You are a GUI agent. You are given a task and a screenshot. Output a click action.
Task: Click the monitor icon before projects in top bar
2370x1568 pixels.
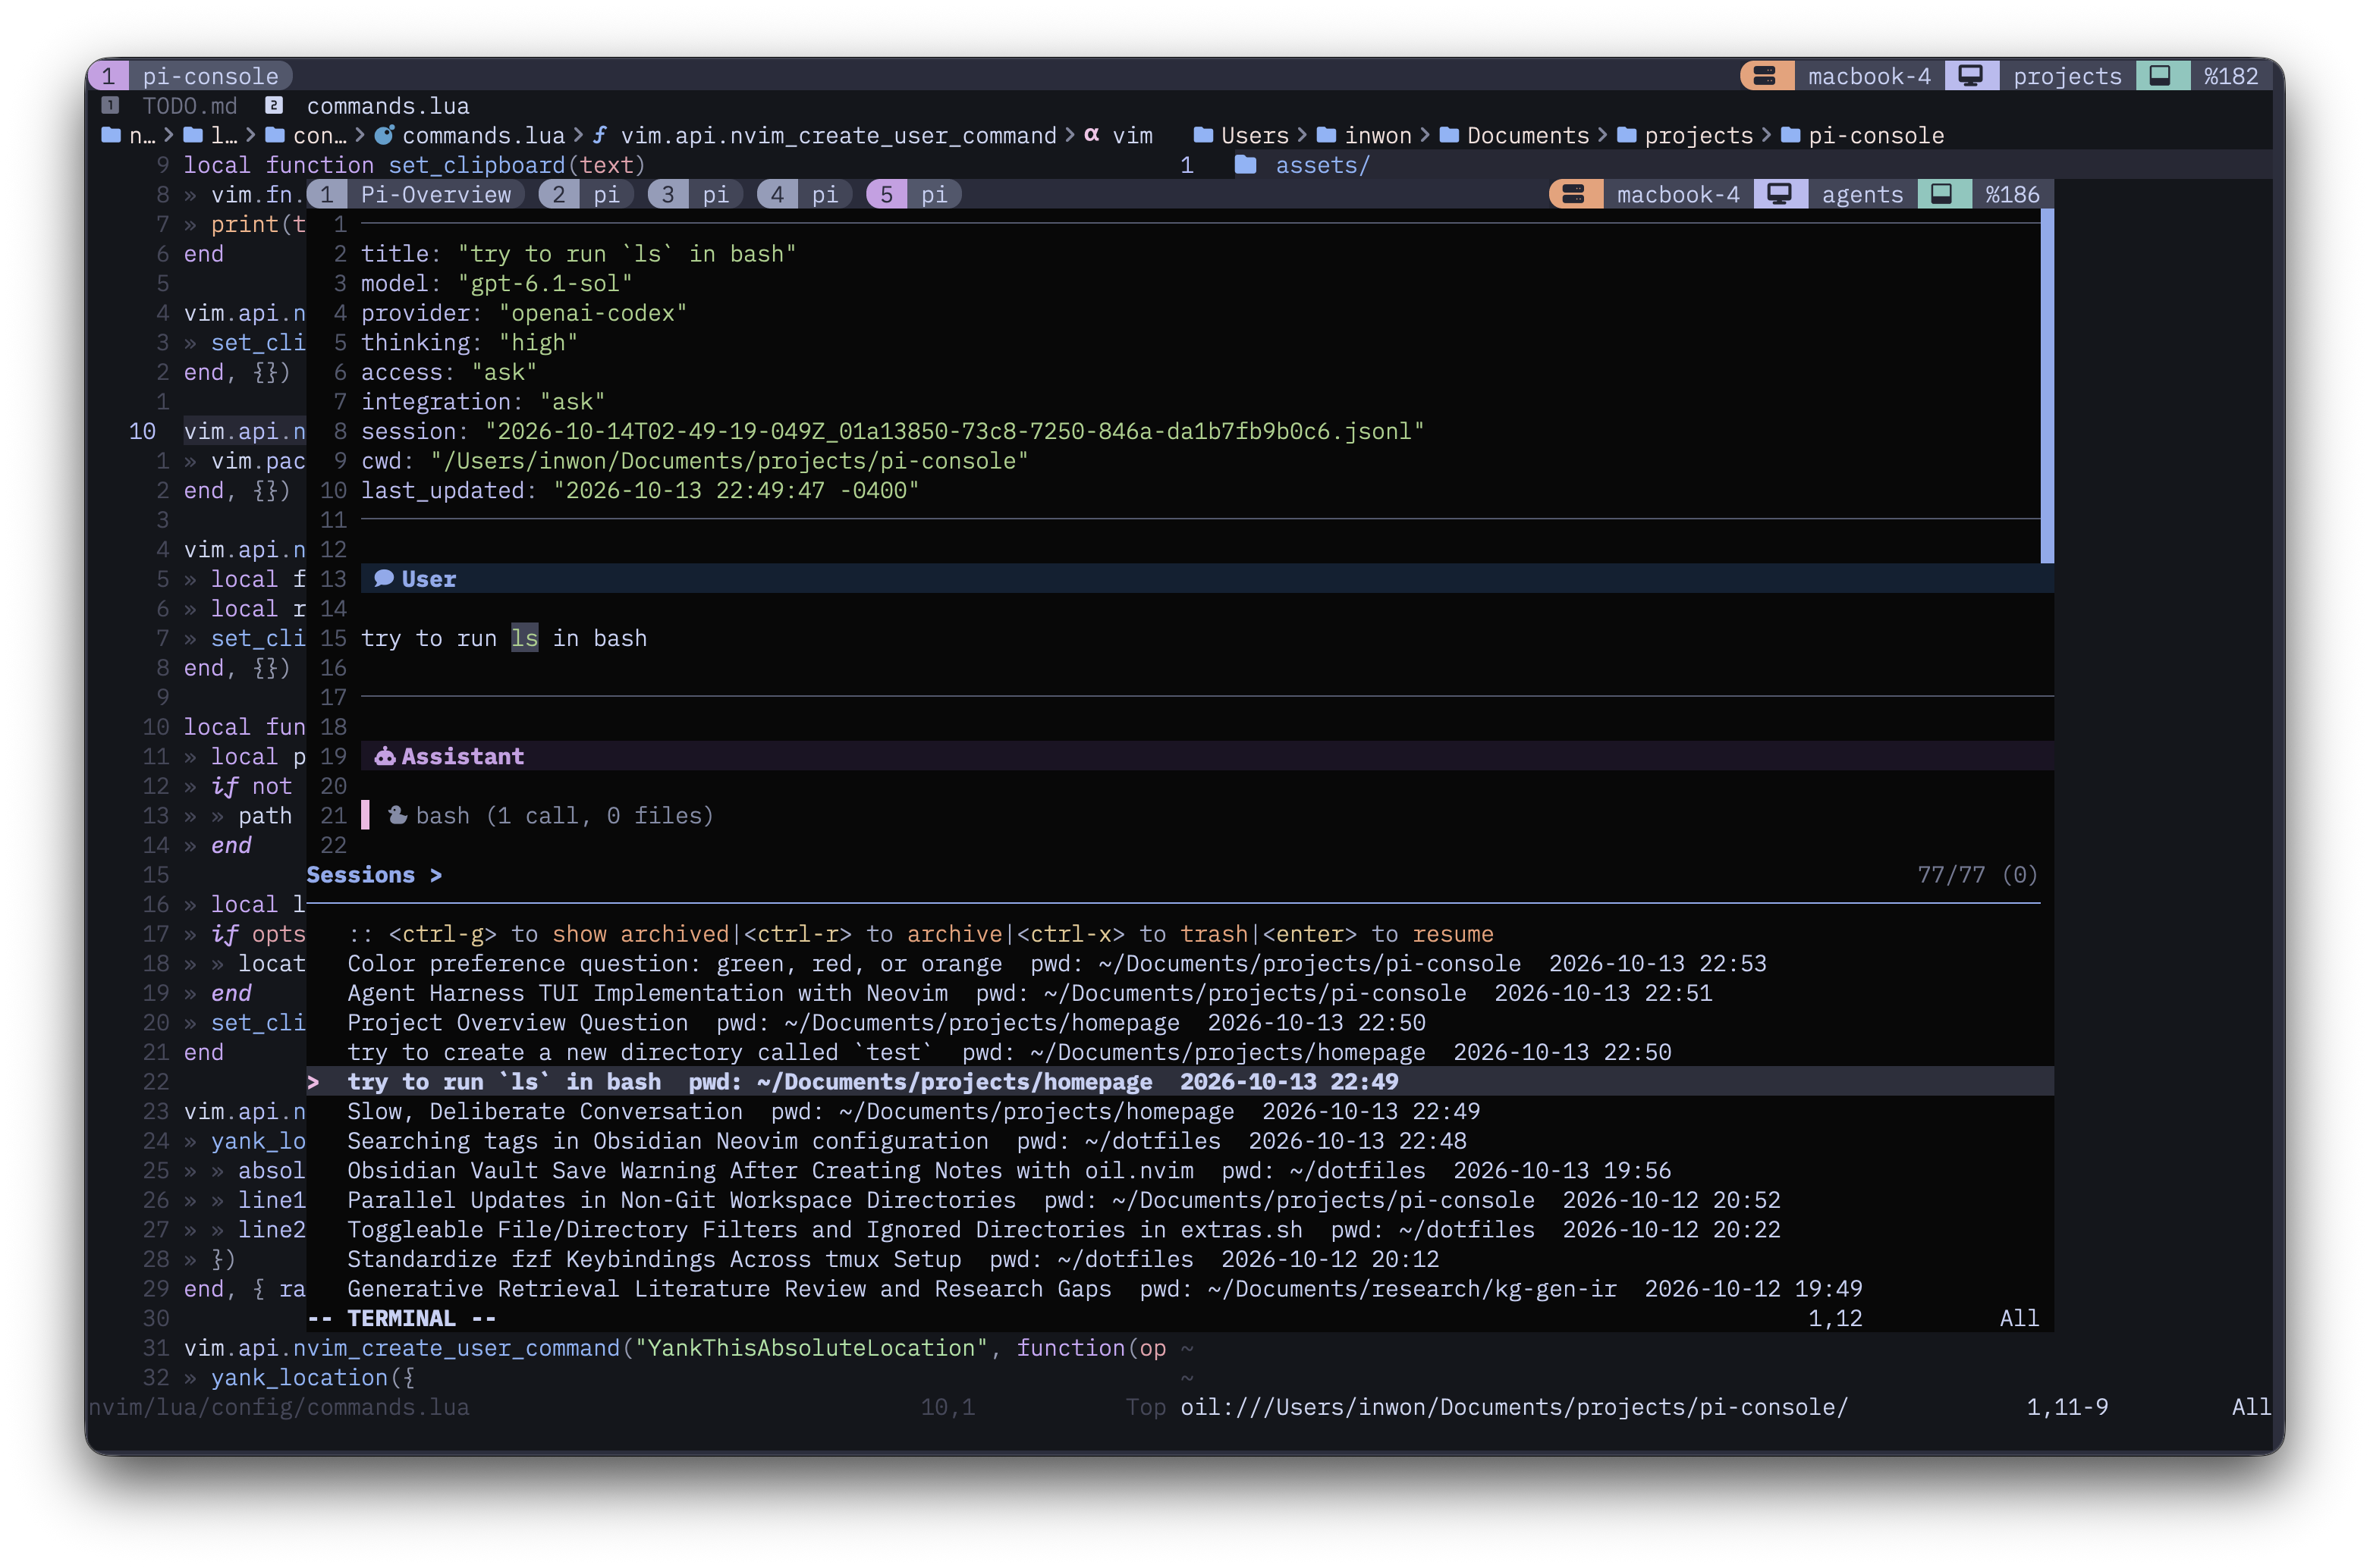[x=1970, y=76]
